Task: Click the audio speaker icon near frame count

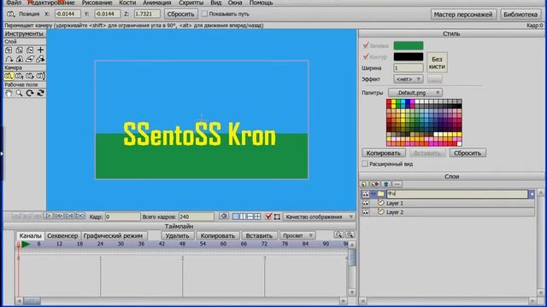Action: coord(224,216)
